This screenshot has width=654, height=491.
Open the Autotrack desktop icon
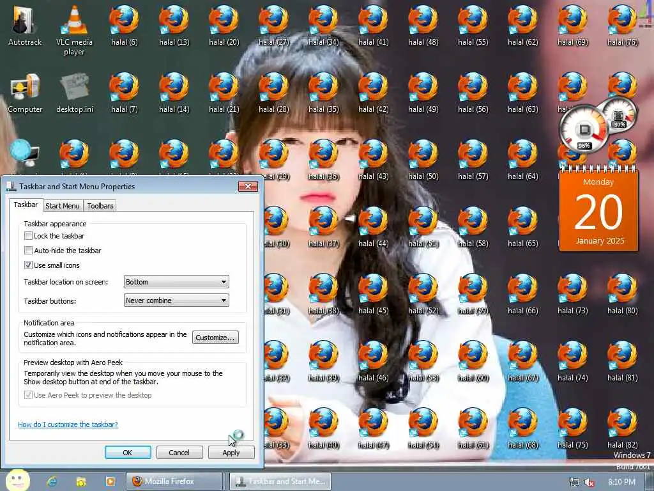(x=25, y=25)
